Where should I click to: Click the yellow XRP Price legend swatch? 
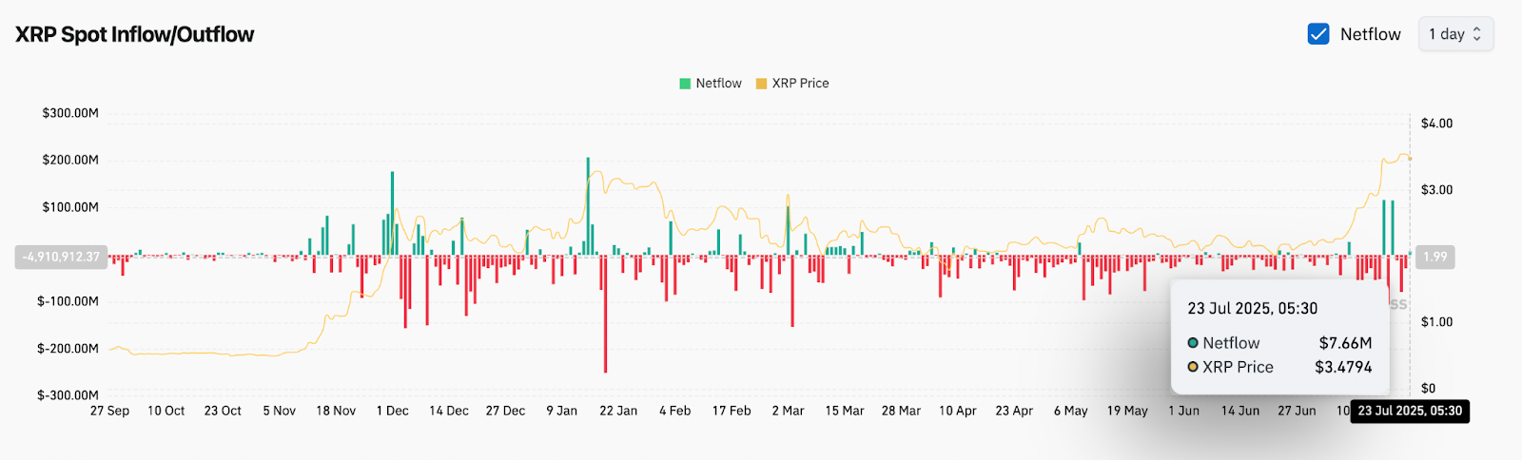pyautogui.click(x=761, y=84)
